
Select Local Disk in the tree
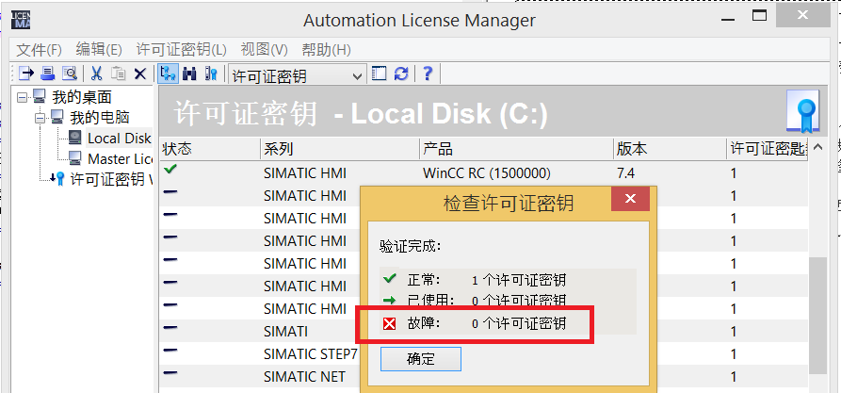click(119, 138)
